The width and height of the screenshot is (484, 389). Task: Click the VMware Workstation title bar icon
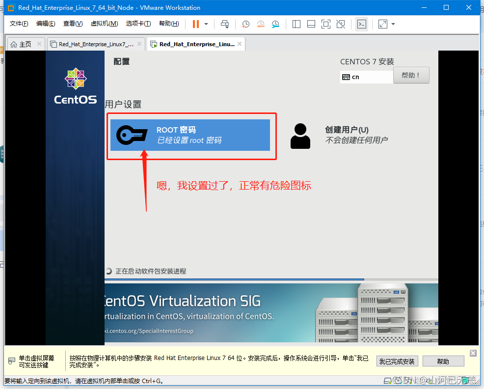[11, 8]
